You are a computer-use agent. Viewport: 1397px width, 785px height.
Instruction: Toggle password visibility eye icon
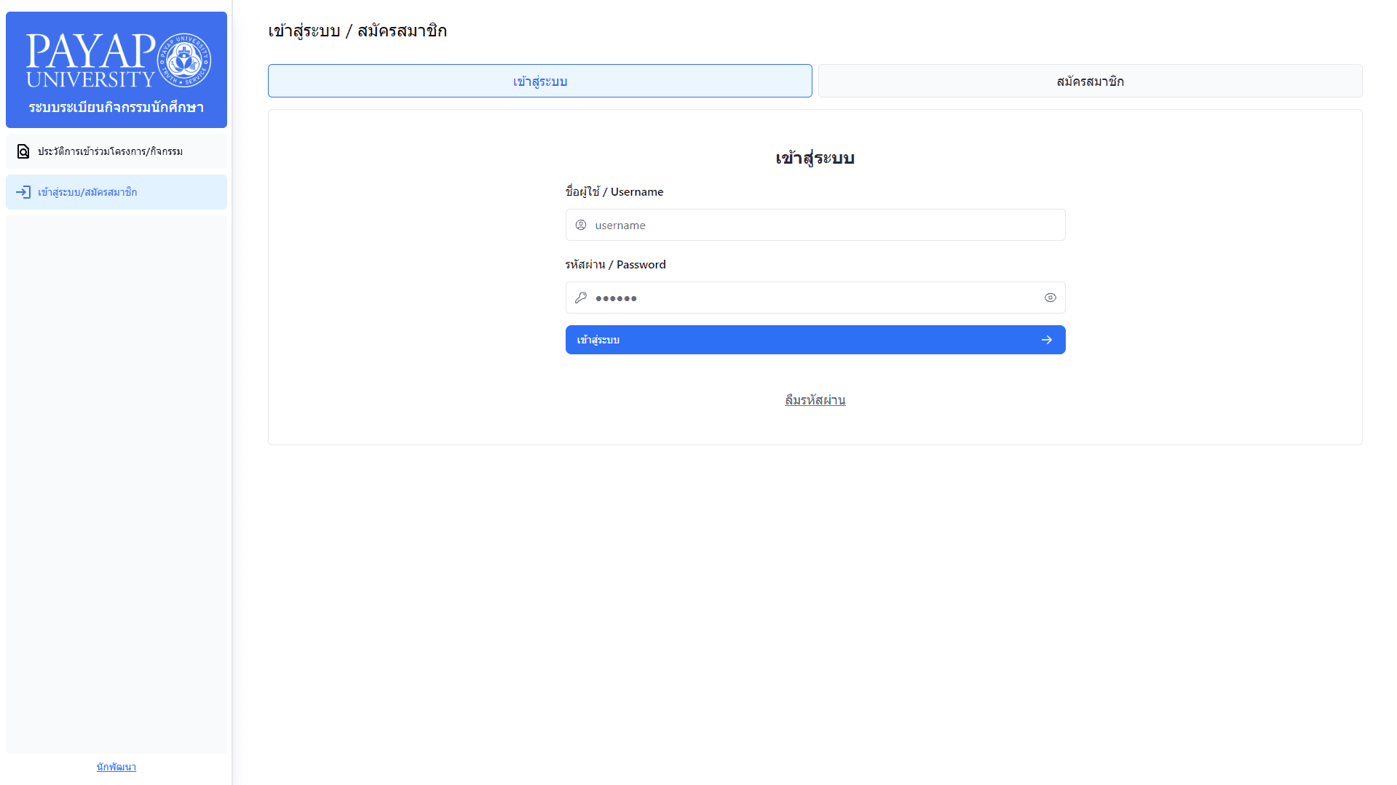click(x=1050, y=298)
